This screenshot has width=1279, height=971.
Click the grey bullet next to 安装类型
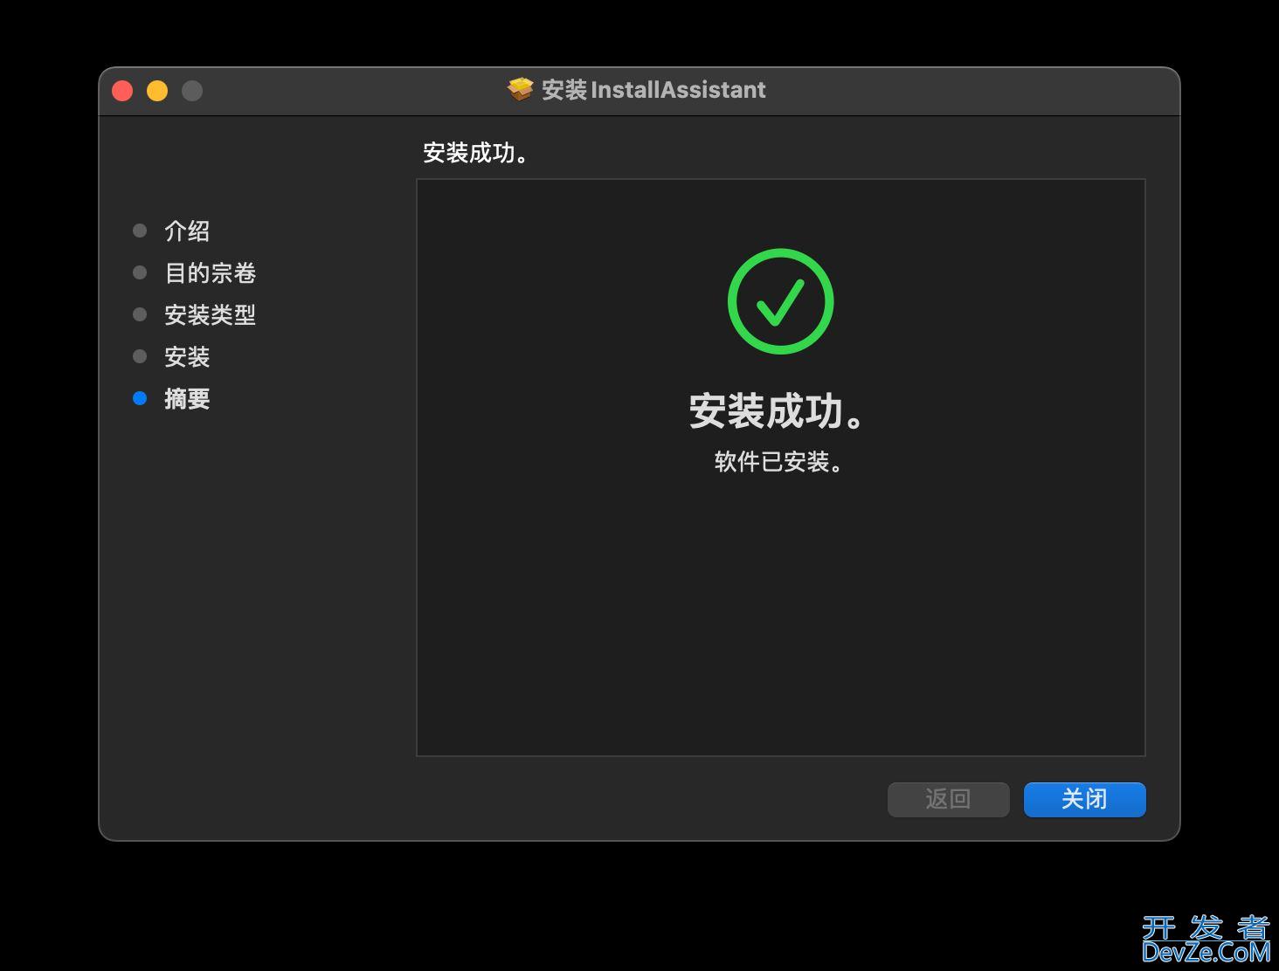pos(140,314)
